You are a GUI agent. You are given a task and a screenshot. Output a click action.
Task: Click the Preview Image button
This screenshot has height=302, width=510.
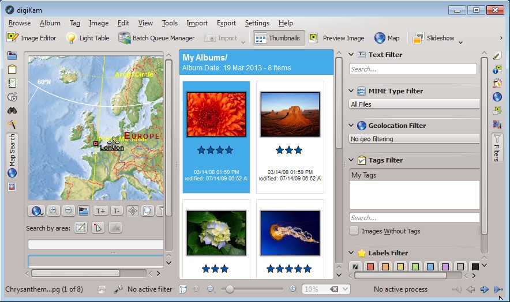(x=337, y=38)
